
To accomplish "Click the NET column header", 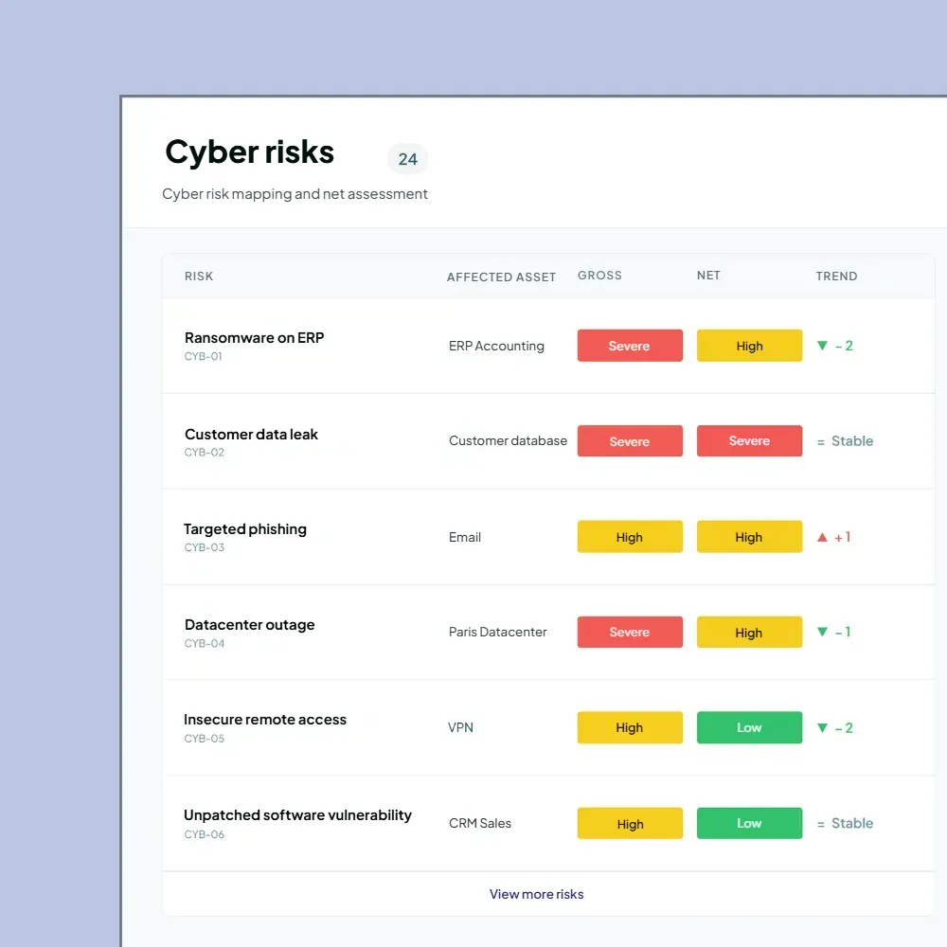I will pos(708,276).
